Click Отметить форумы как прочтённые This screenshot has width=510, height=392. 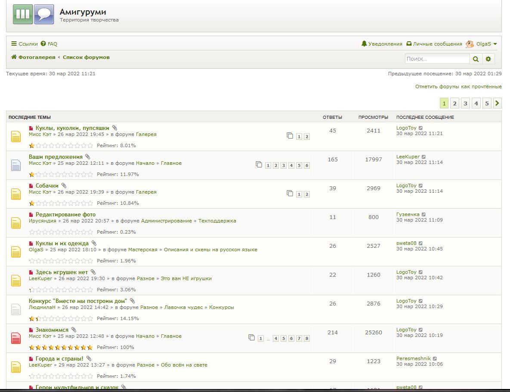(458, 86)
